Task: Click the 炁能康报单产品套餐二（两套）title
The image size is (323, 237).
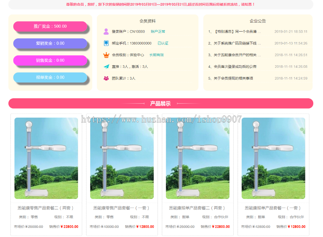Action: click(197, 208)
